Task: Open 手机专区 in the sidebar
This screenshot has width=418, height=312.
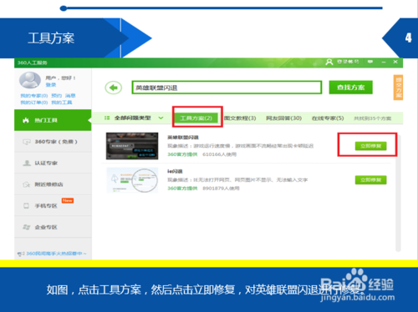Action: point(53,206)
